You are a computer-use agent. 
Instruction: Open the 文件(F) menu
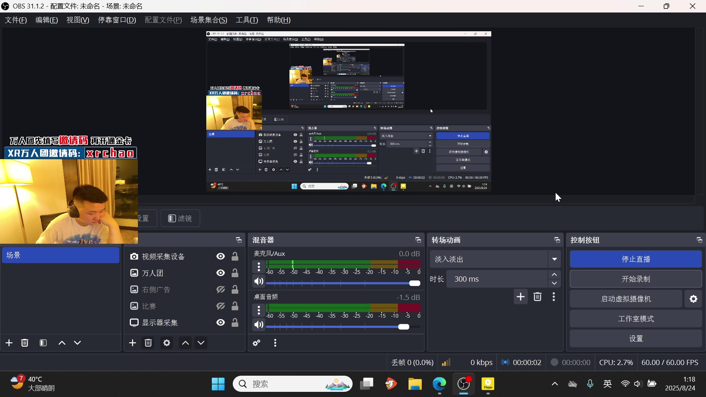[16, 20]
